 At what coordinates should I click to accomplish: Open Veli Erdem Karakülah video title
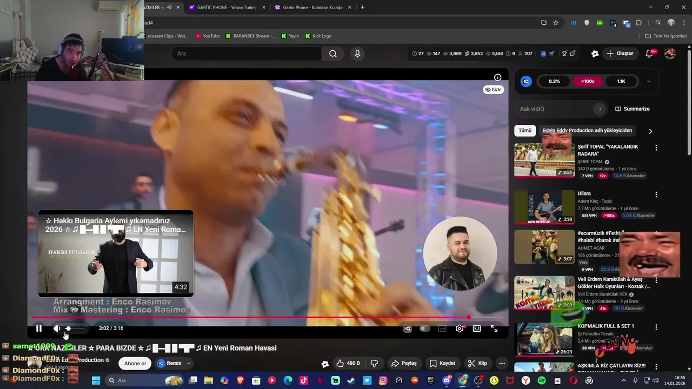coord(614,283)
